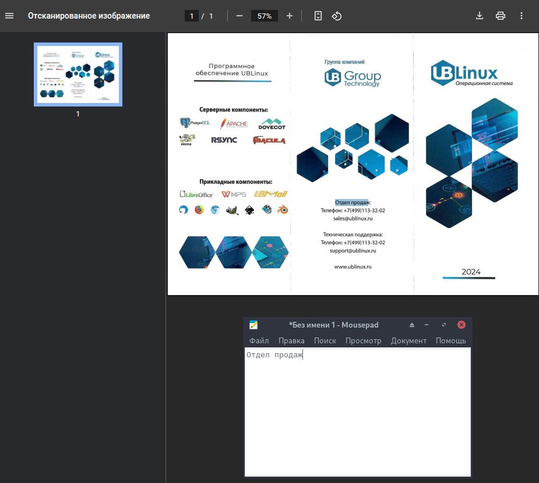539x483 pixels.
Task: Click the page number input field
Action: tap(191, 16)
